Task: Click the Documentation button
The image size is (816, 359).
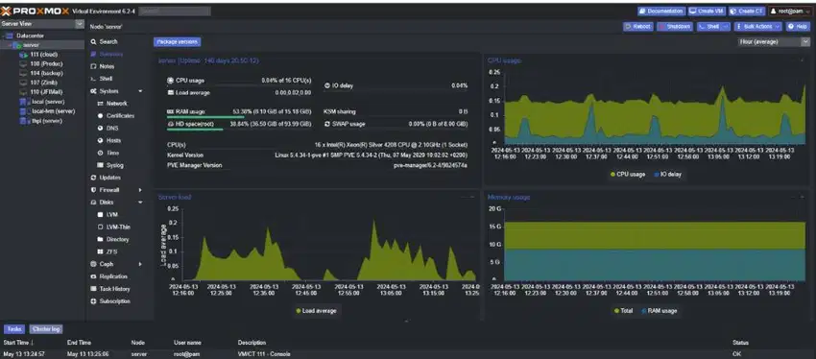Action: point(660,11)
